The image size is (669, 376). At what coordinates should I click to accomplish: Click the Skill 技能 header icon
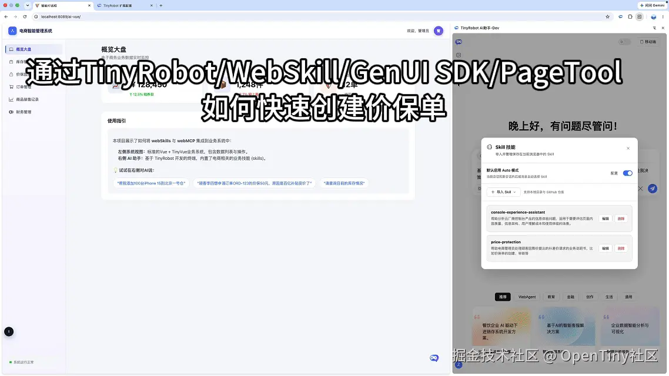click(x=489, y=147)
